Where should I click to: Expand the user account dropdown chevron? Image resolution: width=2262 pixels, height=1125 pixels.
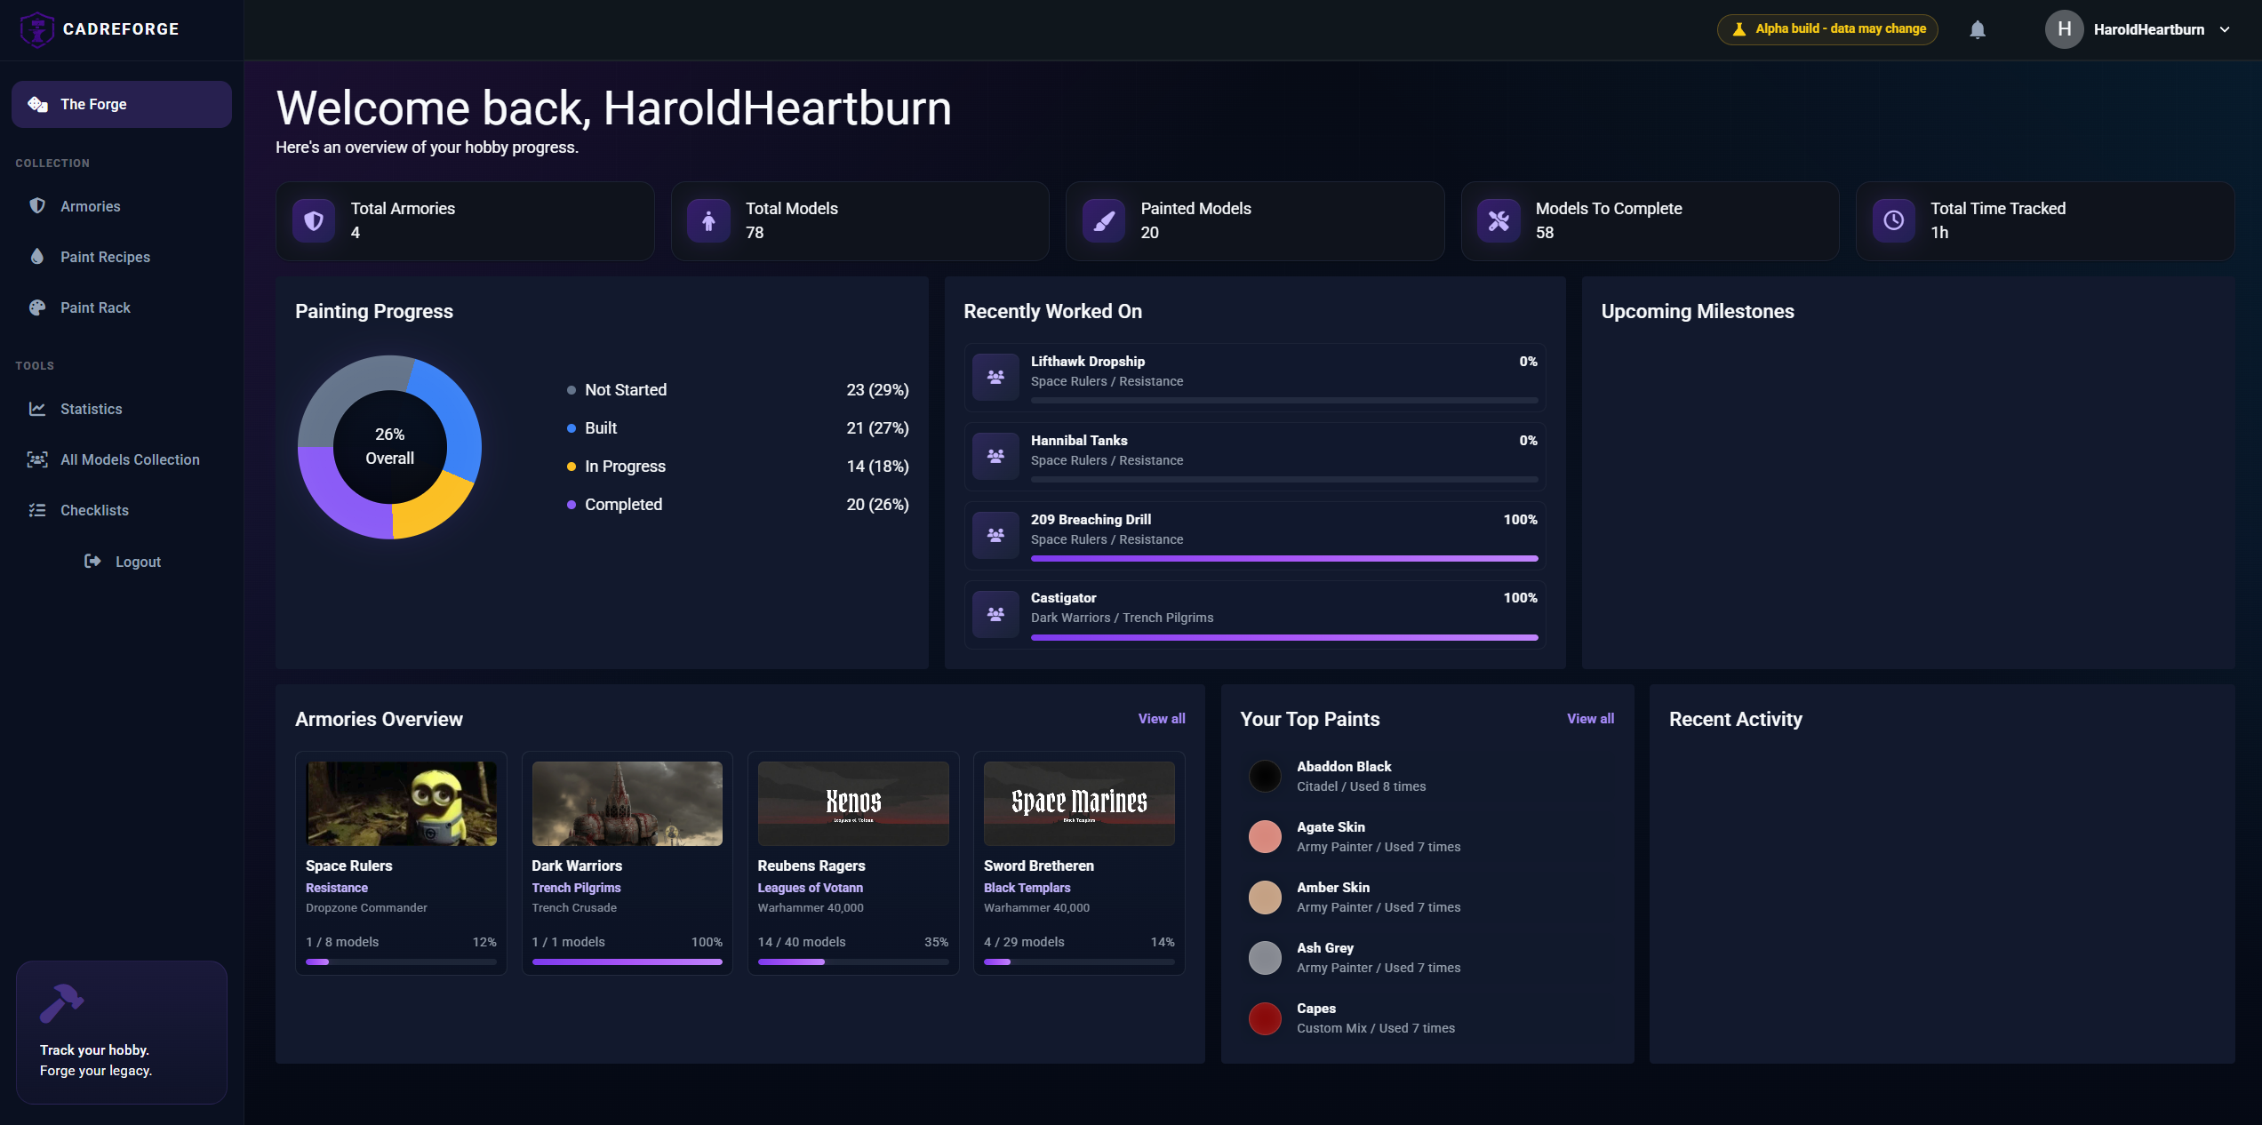pyautogui.click(x=2225, y=29)
